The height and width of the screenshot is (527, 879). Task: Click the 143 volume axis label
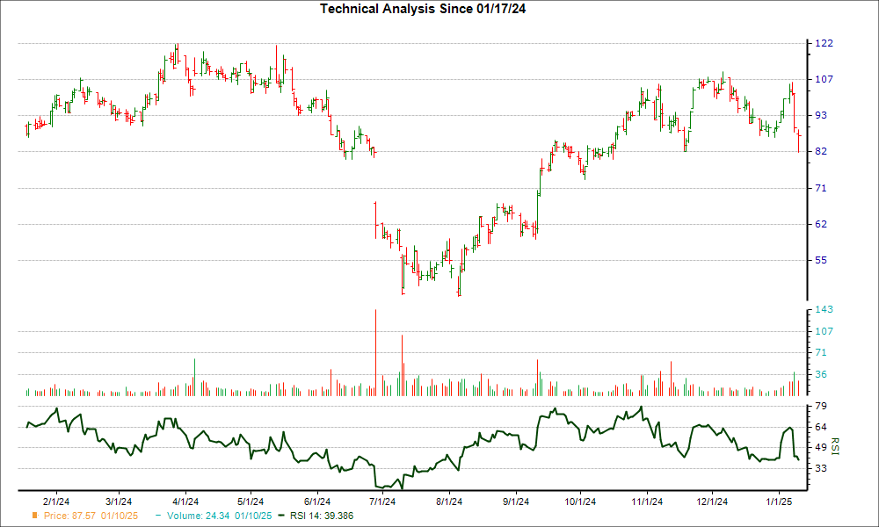[x=824, y=310]
